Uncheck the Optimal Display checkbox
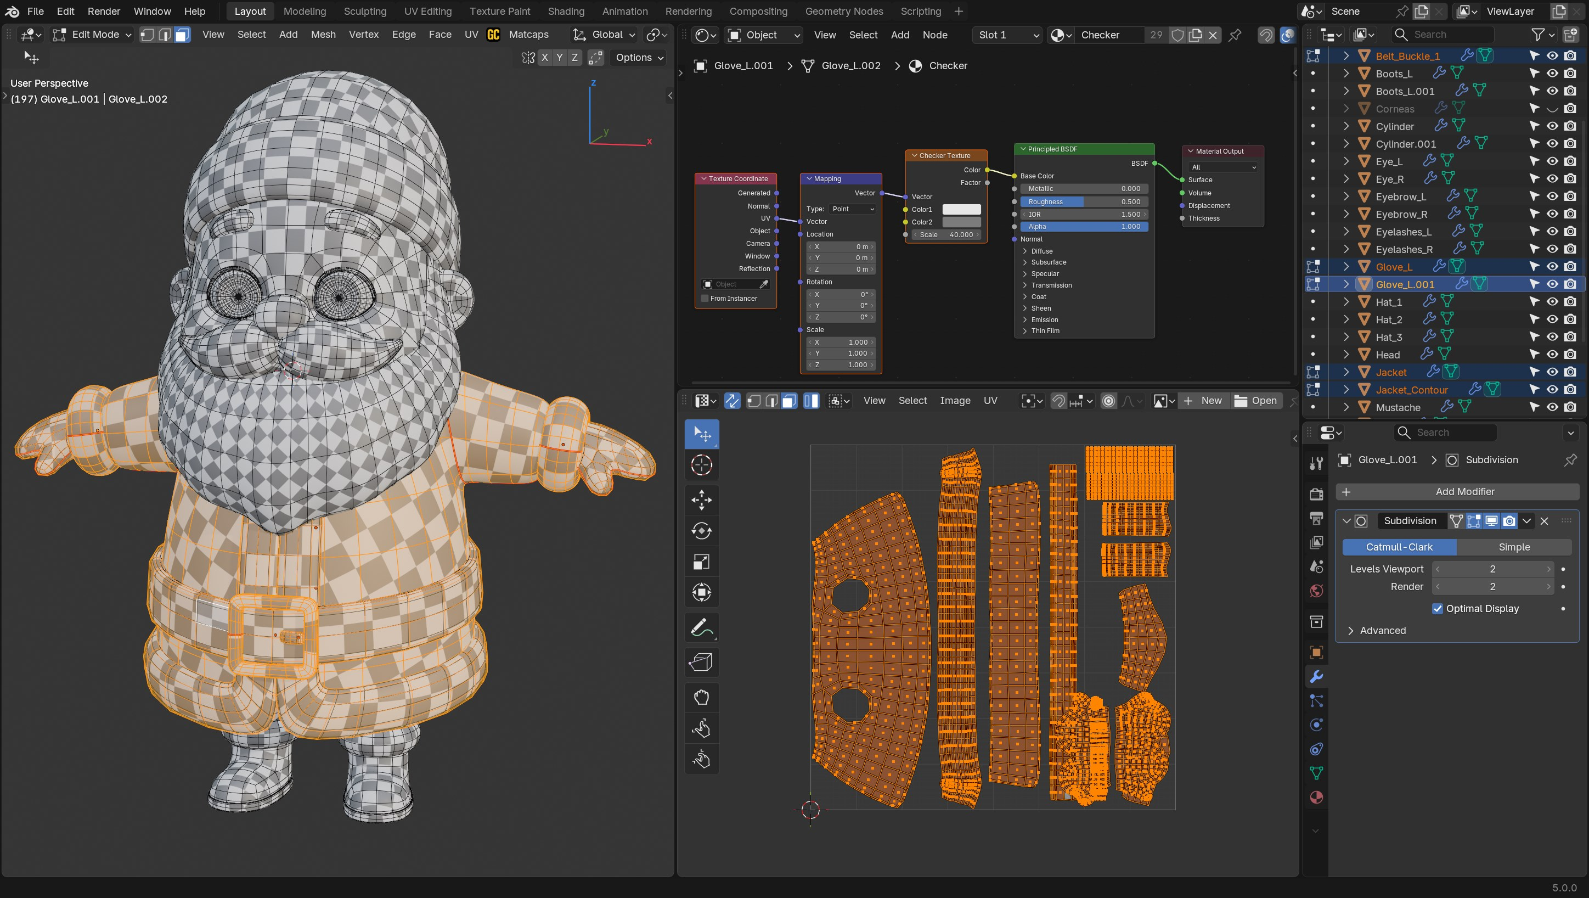This screenshot has width=1589, height=898. coord(1437,609)
